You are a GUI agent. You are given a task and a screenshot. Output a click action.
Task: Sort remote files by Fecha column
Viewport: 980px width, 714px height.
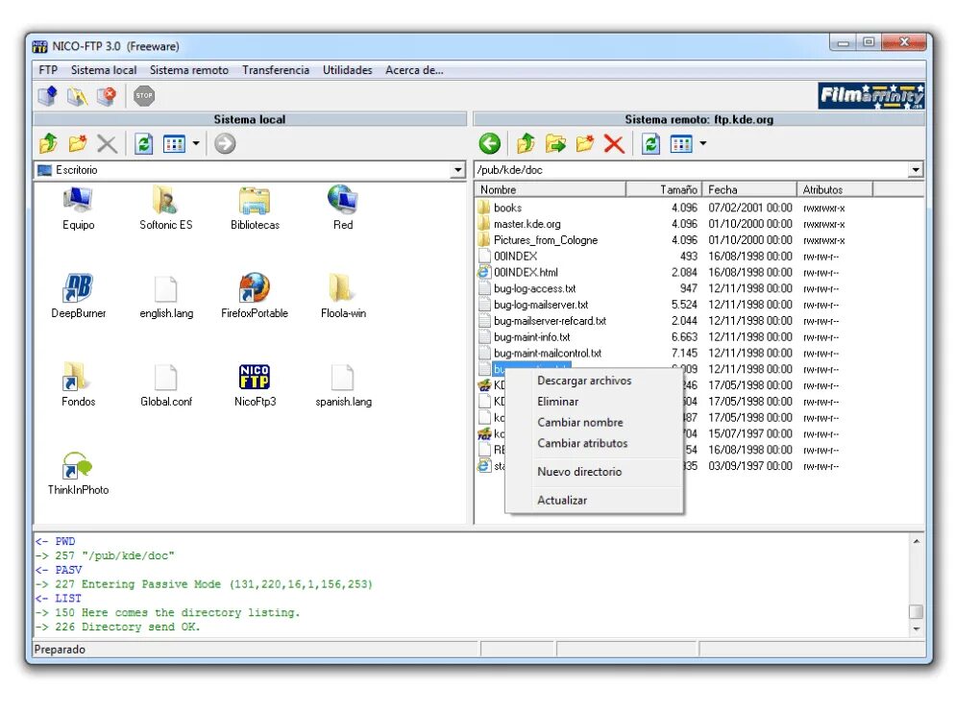pos(750,189)
